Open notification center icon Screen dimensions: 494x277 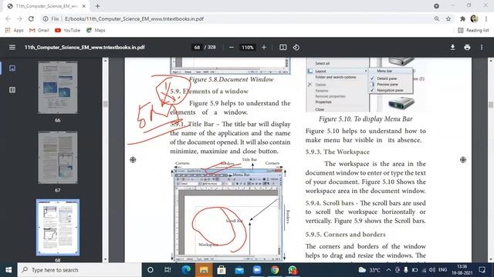482,270
